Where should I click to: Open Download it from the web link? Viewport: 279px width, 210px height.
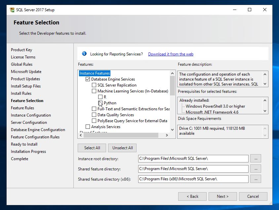click(171, 54)
